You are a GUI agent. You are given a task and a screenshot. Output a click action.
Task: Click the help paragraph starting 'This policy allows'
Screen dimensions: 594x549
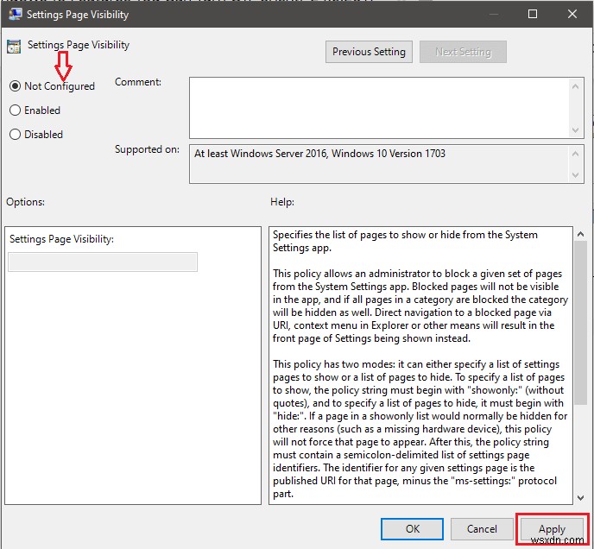[420, 306]
